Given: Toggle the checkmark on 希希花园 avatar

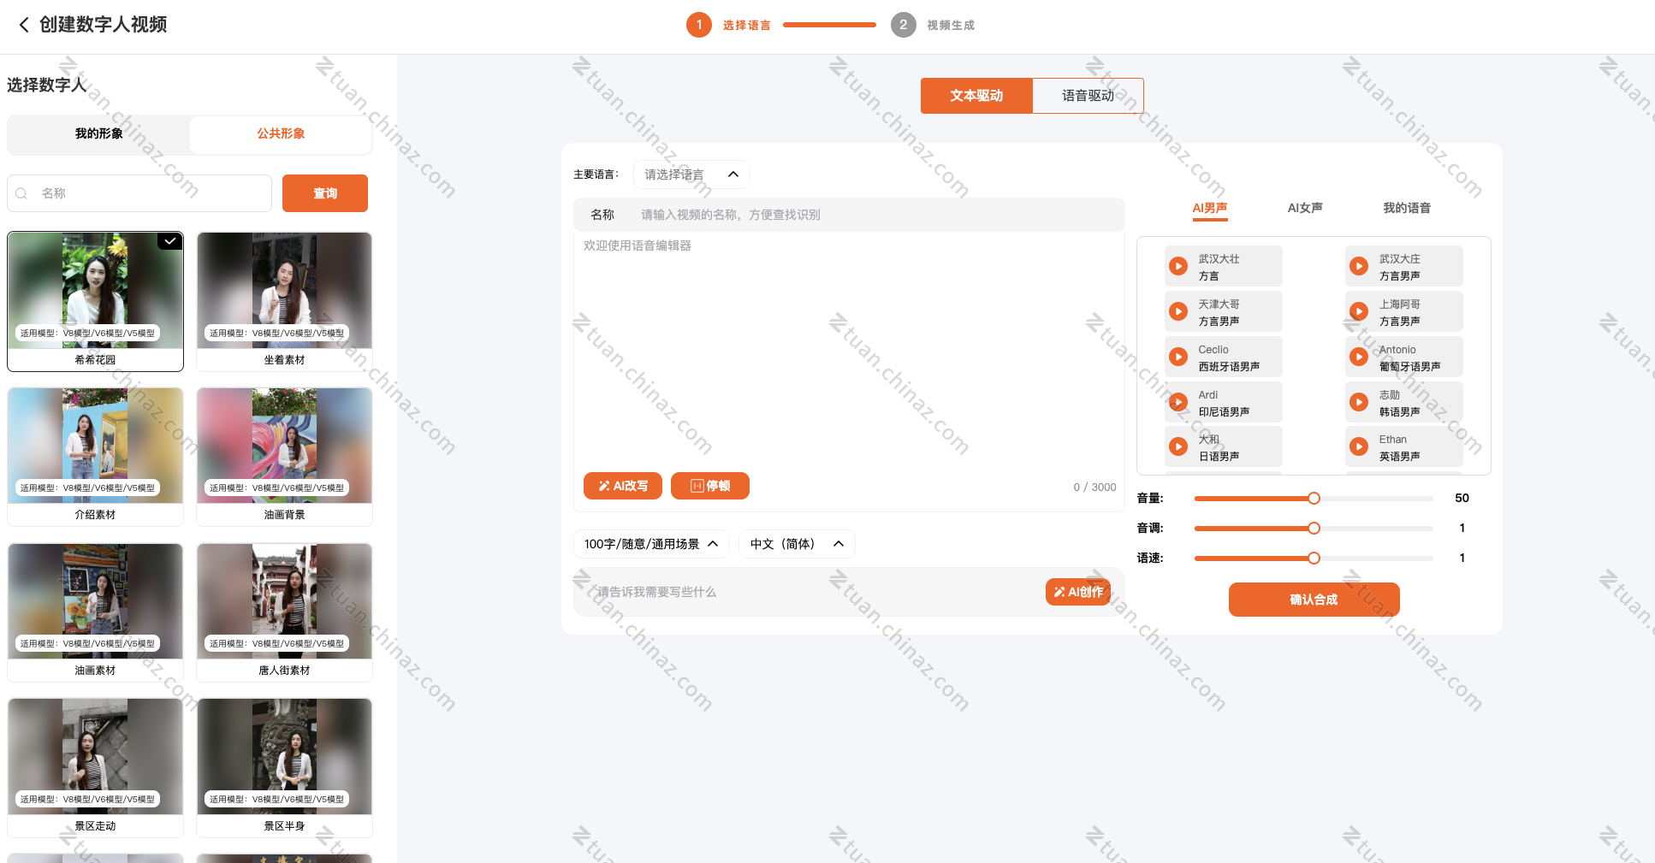Looking at the screenshot, I should 170,241.
